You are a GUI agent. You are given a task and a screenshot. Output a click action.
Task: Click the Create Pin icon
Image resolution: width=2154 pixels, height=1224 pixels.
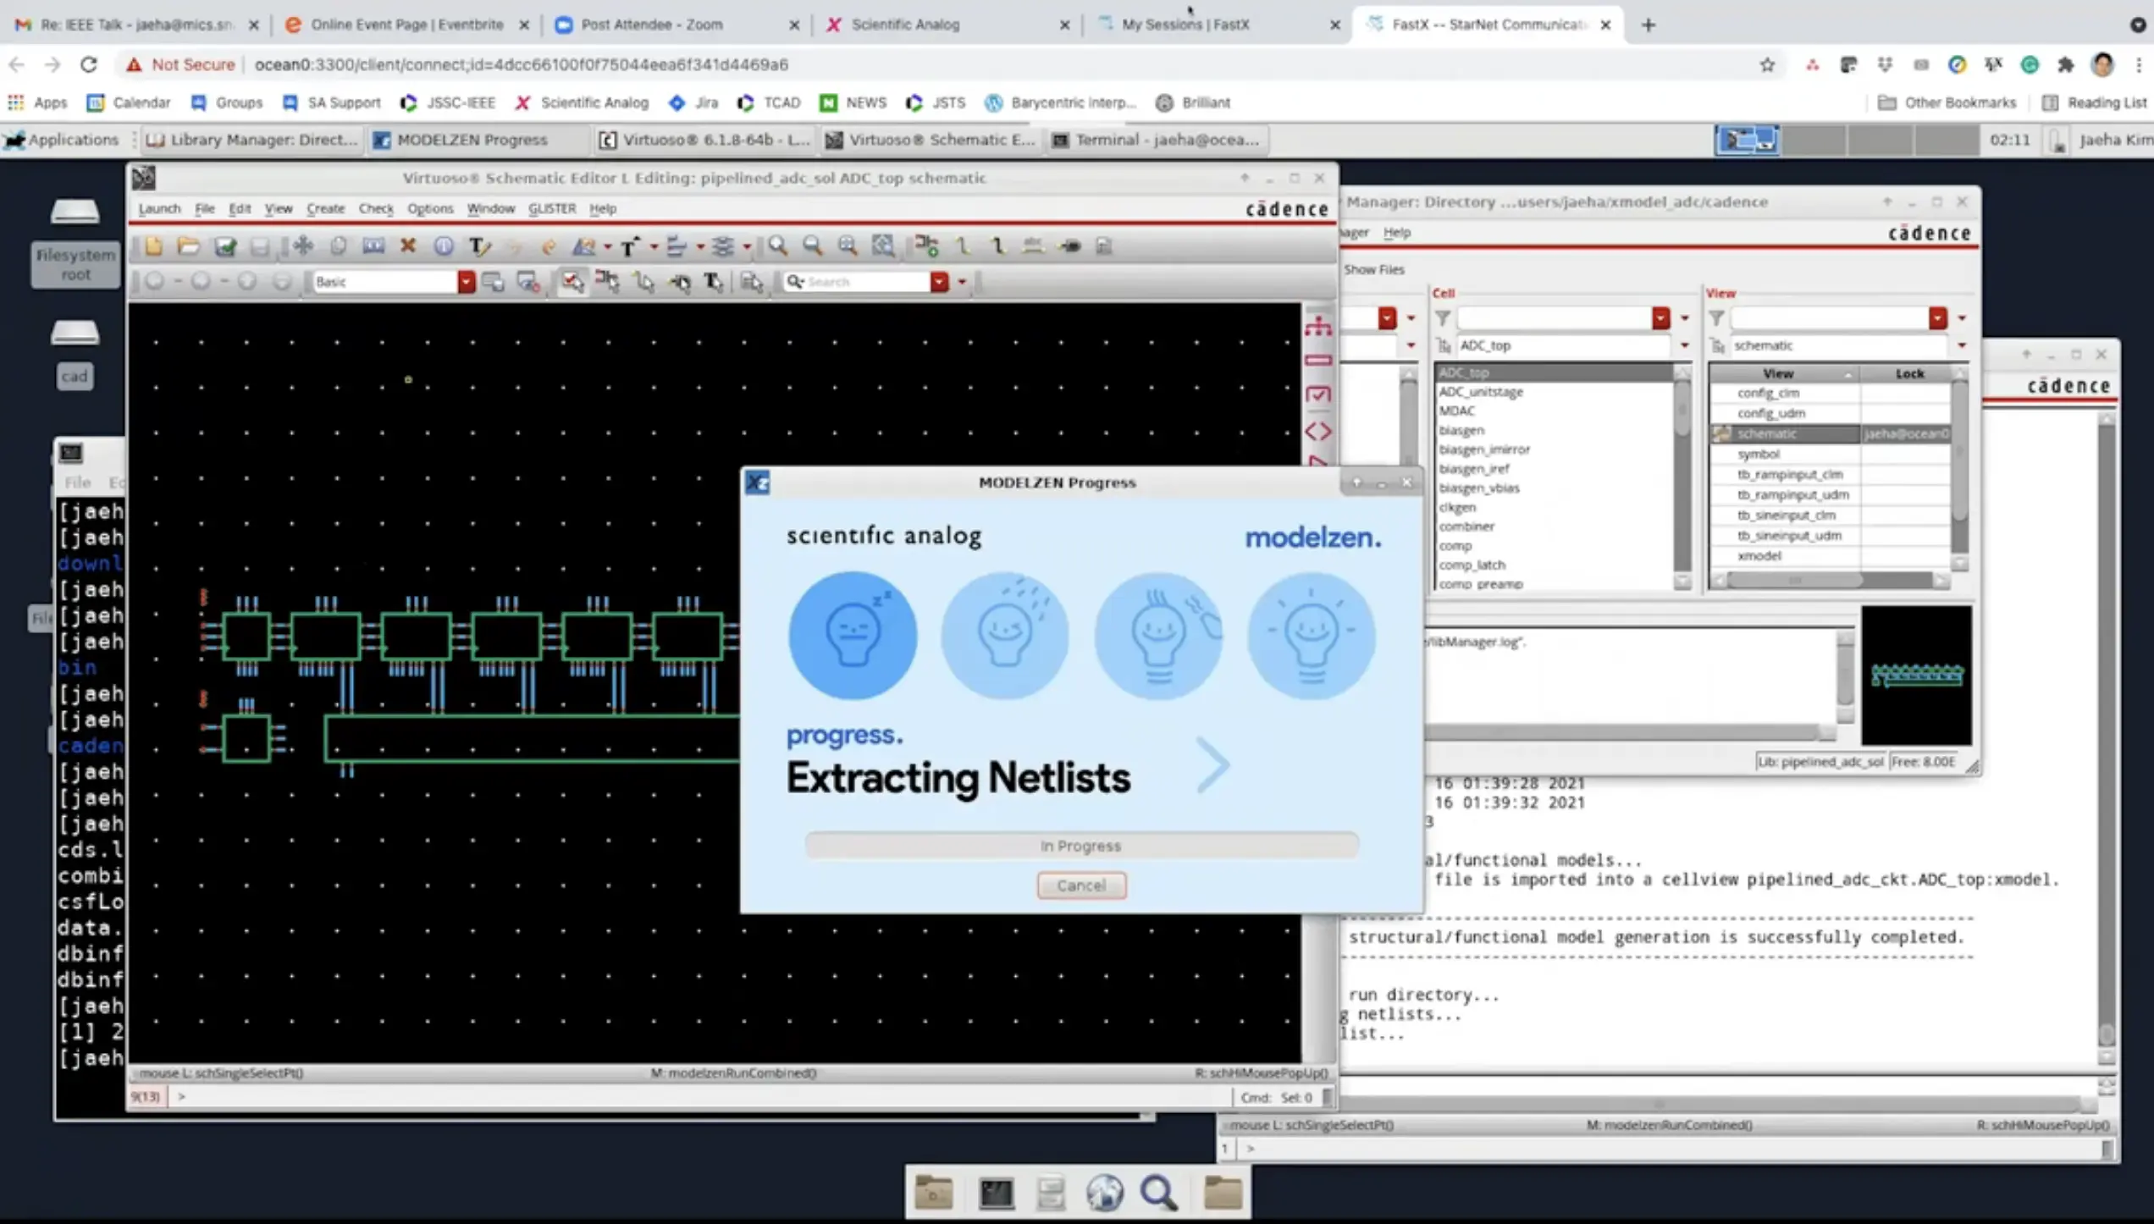(1069, 245)
